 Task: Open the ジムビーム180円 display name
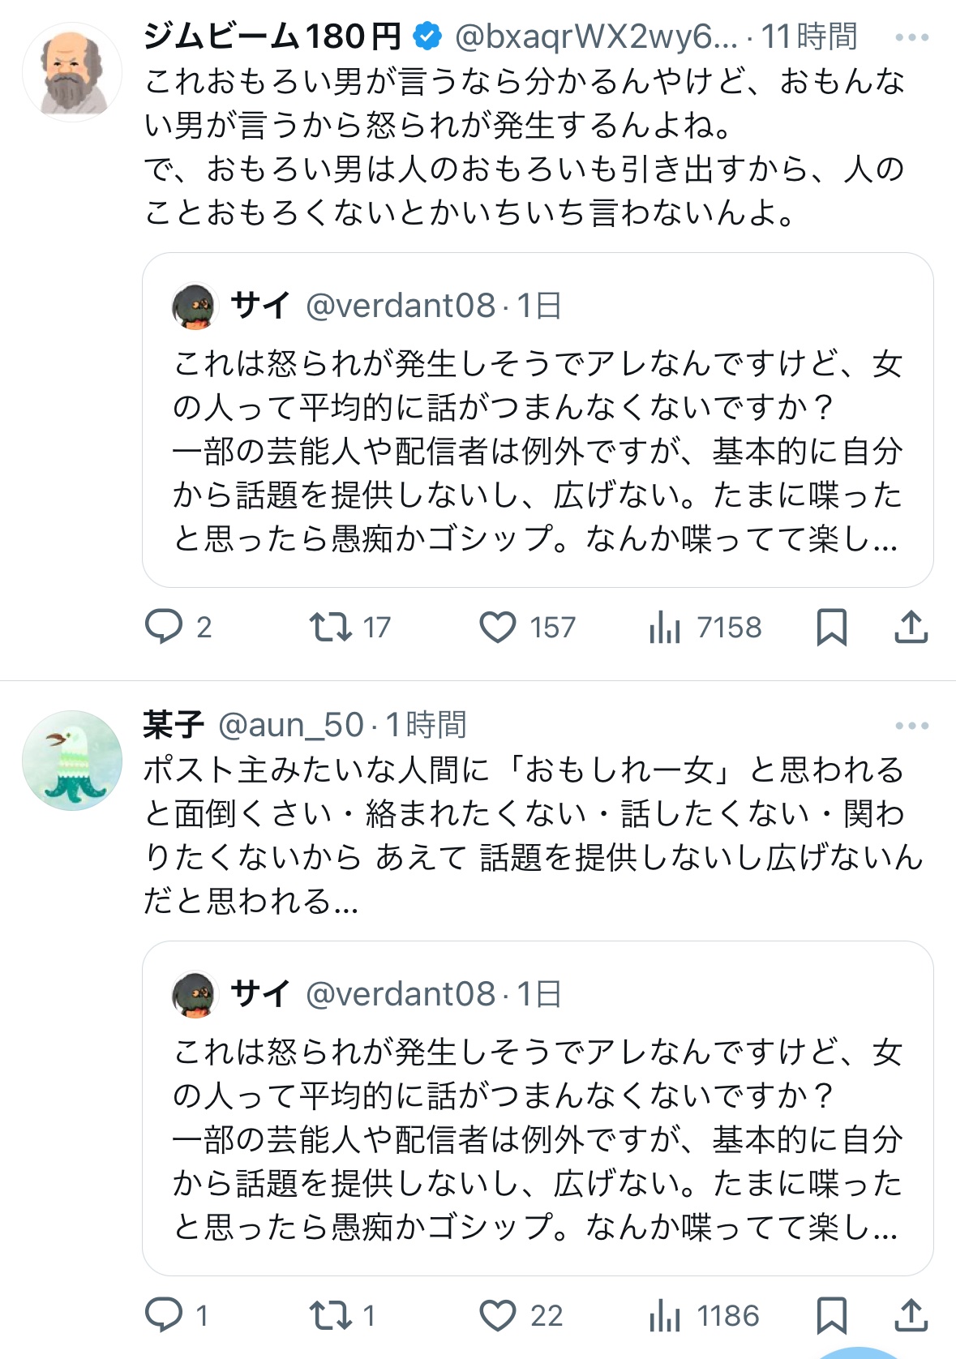pyautogui.click(x=272, y=36)
